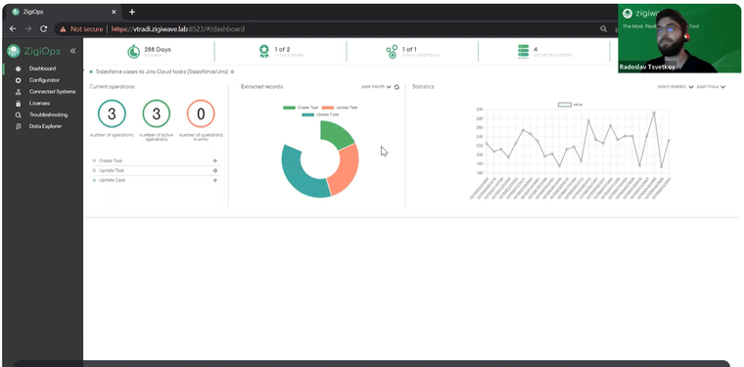
Task: Click the browser zoom magnifier icon
Action: pyautogui.click(x=603, y=29)
